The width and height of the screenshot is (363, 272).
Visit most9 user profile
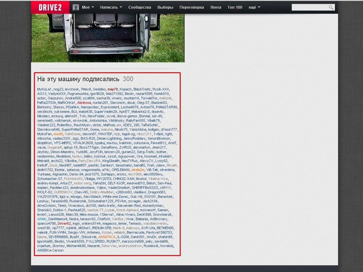pyautogui.click(x=58, y=134)
